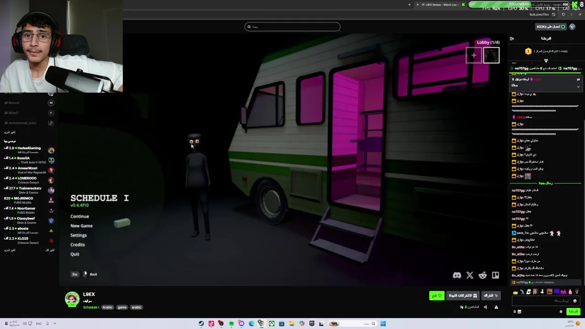Open the chat settings gear icon
Screen dimensions: 585x329
561,312
